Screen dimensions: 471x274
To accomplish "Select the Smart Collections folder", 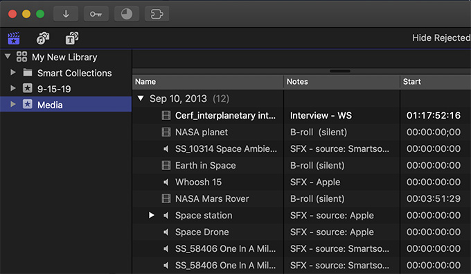I will click(75, 73).
